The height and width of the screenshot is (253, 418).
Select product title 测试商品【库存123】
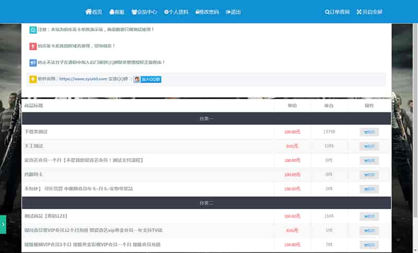tap(46, 216)
